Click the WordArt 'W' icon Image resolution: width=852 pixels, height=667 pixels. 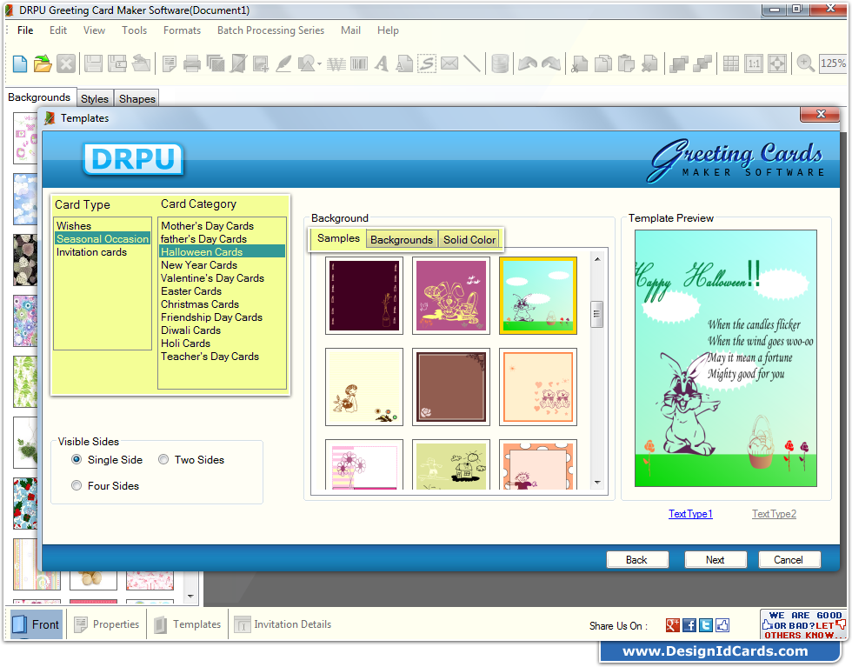click(336, 64)
